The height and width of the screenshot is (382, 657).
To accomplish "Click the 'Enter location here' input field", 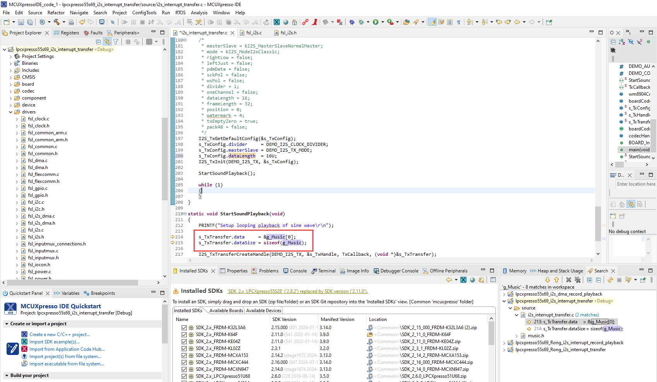I will pyautogui.click(x=636, y=184).
